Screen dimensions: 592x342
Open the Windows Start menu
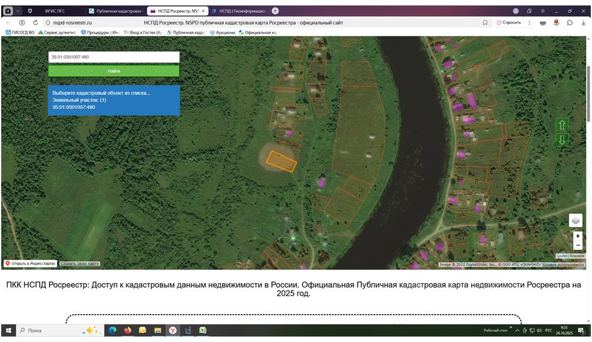9,330
